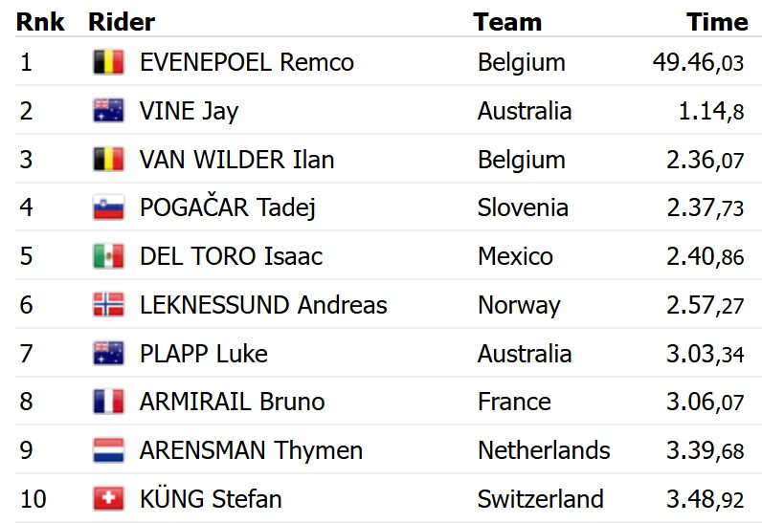
Task: Click the Slovenian flag beside POGAČAR Tadej
Action: click(108, 207)
